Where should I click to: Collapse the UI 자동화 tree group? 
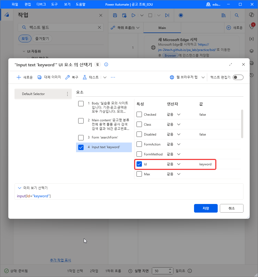click(x=24, y=51)
